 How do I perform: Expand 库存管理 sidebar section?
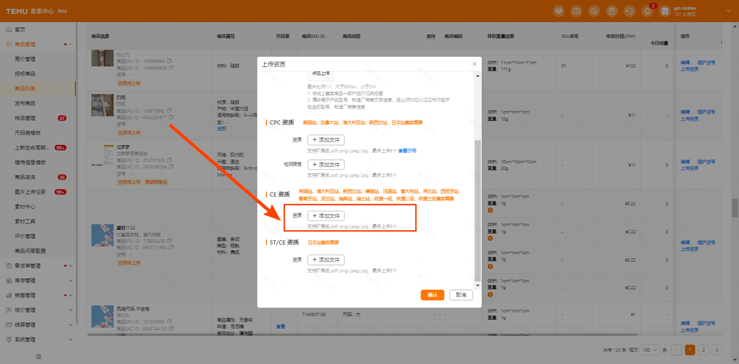[x=70, y=281]
